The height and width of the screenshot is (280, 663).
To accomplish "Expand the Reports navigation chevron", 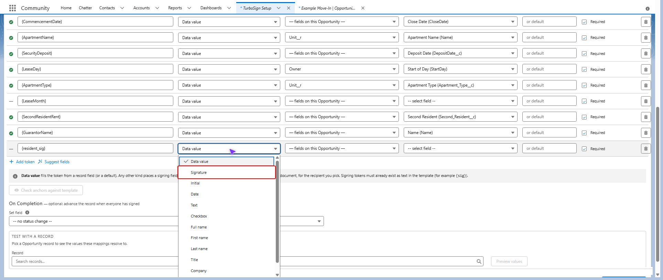I will (x=189, y=8).
